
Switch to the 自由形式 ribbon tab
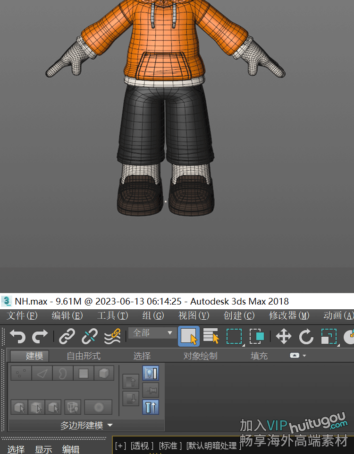(x=83, y=356)
